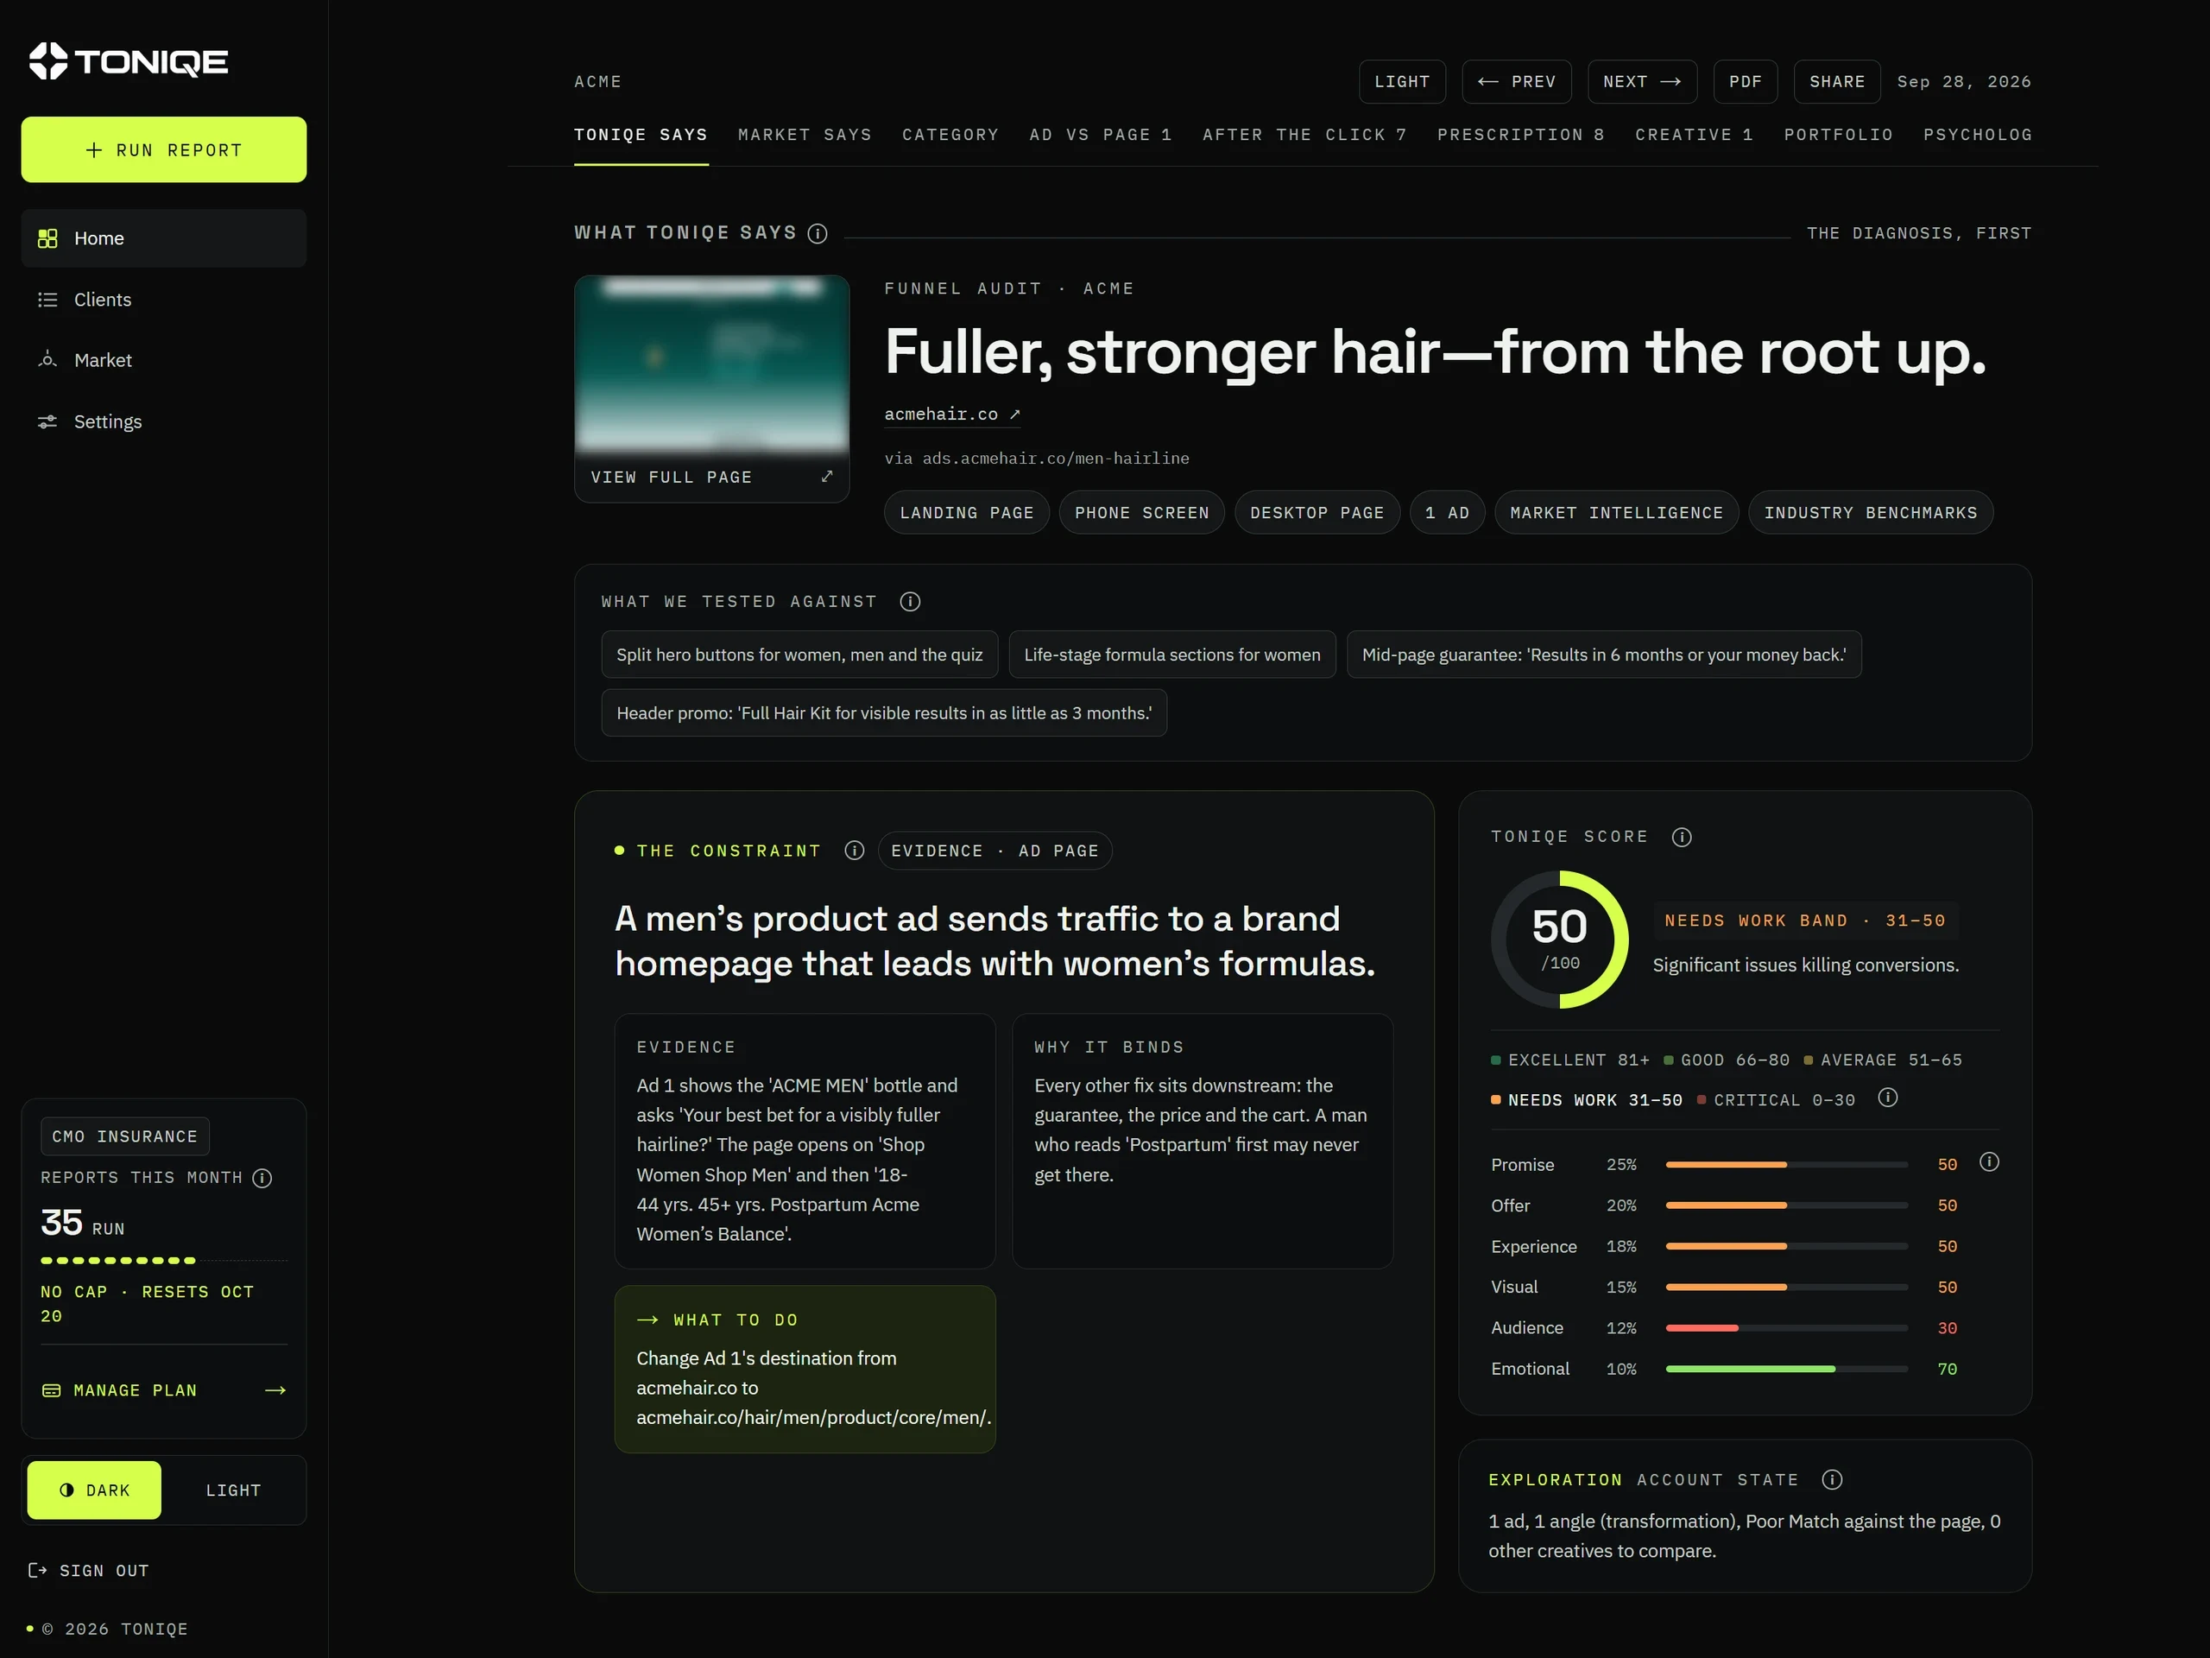Click the Share button
Viewport: 2210px width, 1658px height.
[1836, 82]
